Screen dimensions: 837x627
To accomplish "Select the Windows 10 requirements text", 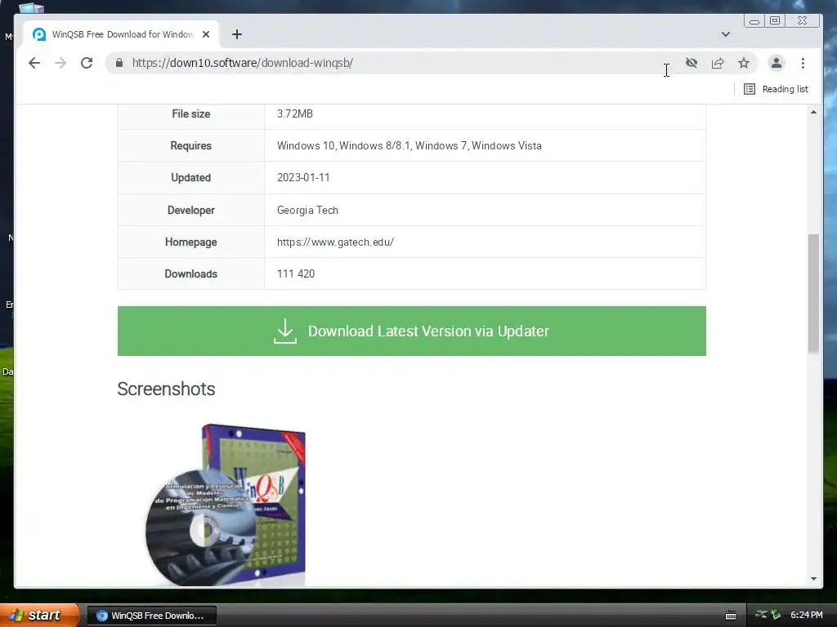I will tap(409, 145).
